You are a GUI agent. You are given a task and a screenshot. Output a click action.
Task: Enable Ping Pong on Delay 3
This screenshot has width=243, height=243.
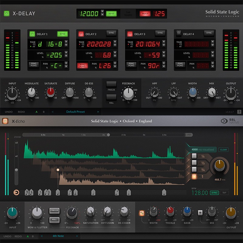131,65
